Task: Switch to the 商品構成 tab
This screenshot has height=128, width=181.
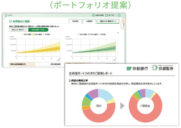Action: (75, 21)
